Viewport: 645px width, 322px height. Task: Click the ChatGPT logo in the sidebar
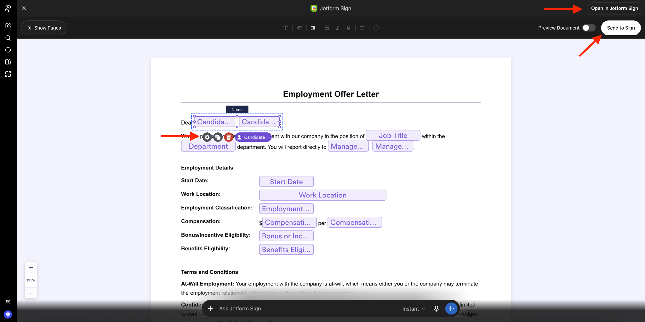8,8
